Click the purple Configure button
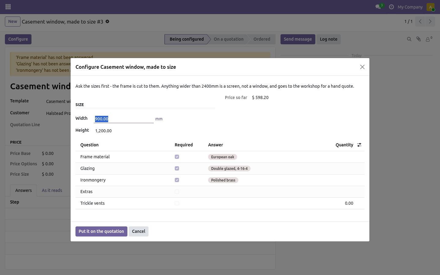Image resolution: width=440 pixels, height=275 pixels. (x=18, y=39)
